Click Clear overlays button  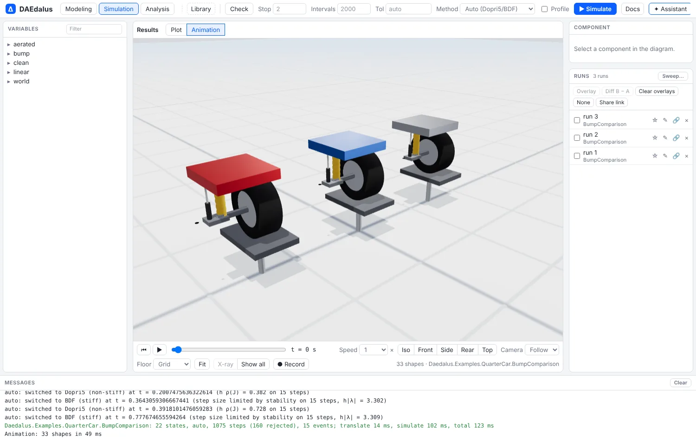(657, 91)
